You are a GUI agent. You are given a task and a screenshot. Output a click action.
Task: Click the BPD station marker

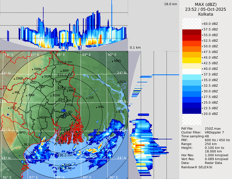click(18, 133)
